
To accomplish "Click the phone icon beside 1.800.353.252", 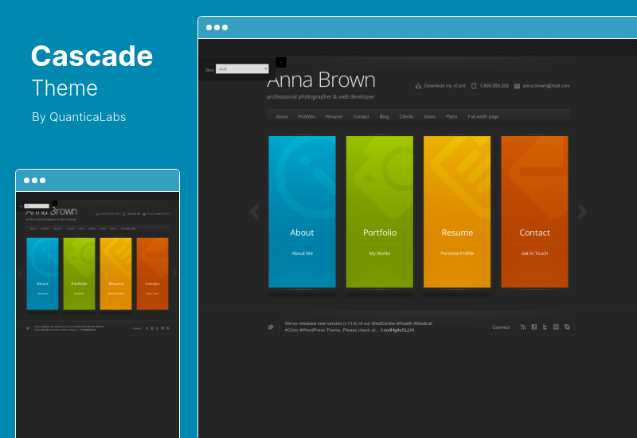I will click(x=474, y=86).
